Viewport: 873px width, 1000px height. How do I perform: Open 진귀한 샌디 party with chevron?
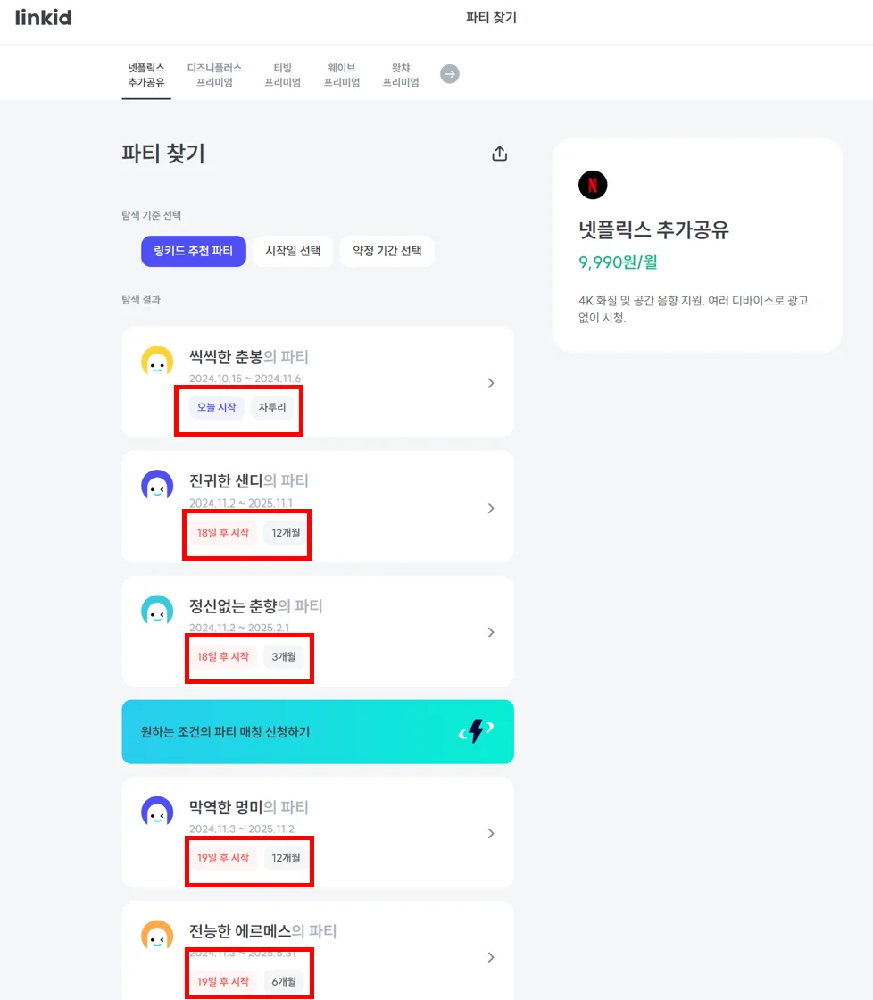[x=490, y=508]
